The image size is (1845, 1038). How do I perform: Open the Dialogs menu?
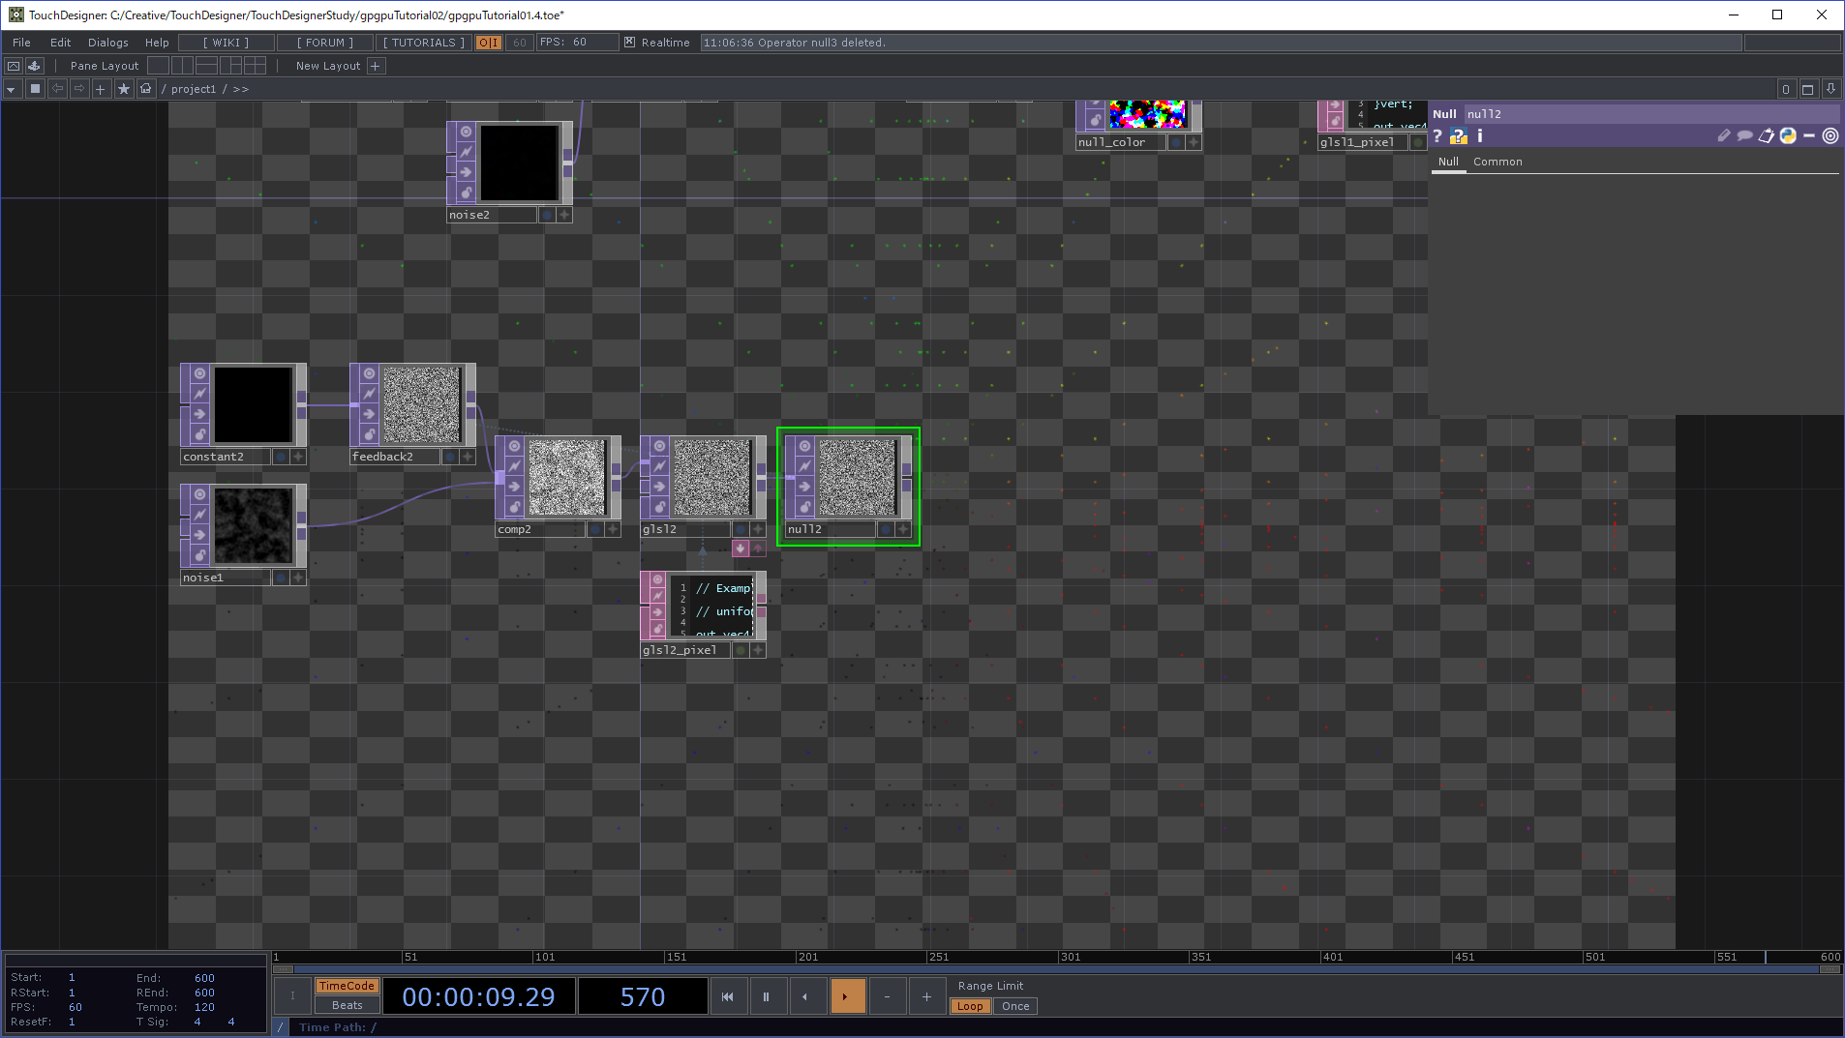click(x=108, y=43)
